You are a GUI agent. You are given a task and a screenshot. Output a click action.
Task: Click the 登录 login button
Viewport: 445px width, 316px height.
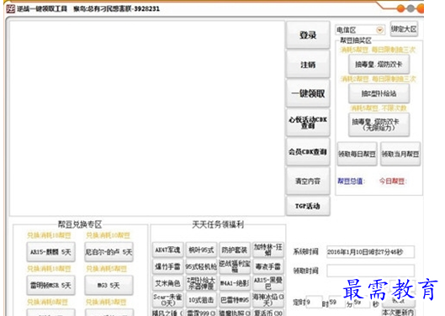(x=308, y=35)
